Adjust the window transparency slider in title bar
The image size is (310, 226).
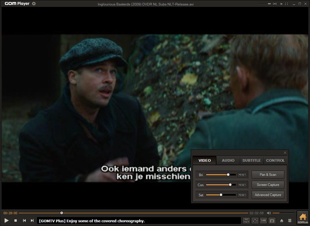[264, 4]
